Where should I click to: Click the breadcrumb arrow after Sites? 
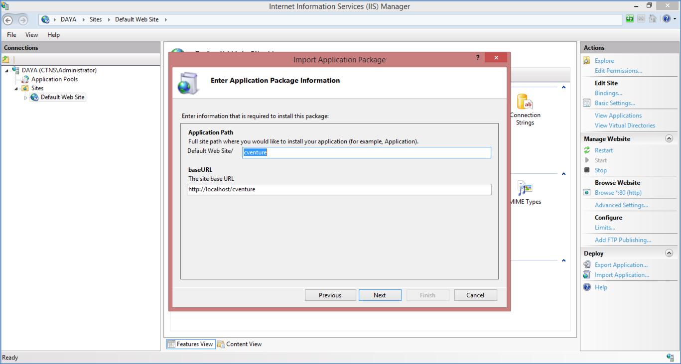109,19
